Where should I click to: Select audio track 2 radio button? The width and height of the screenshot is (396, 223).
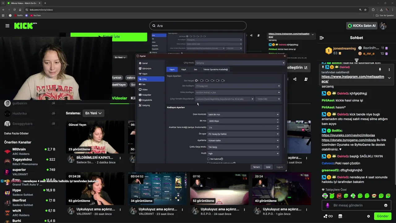tap(201, 81)
